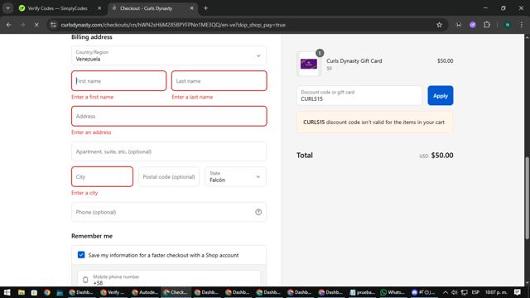This screenshot has width=530, height=298.
Task: Click the Last name field
Action: pos(219,81)
